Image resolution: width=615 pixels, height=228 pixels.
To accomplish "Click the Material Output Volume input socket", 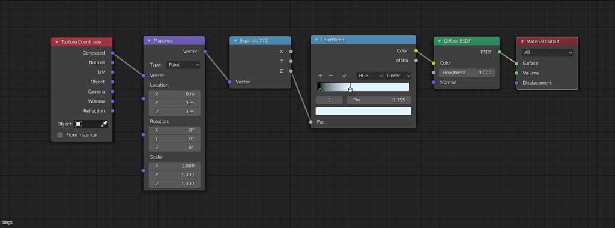I will (517, 73).
